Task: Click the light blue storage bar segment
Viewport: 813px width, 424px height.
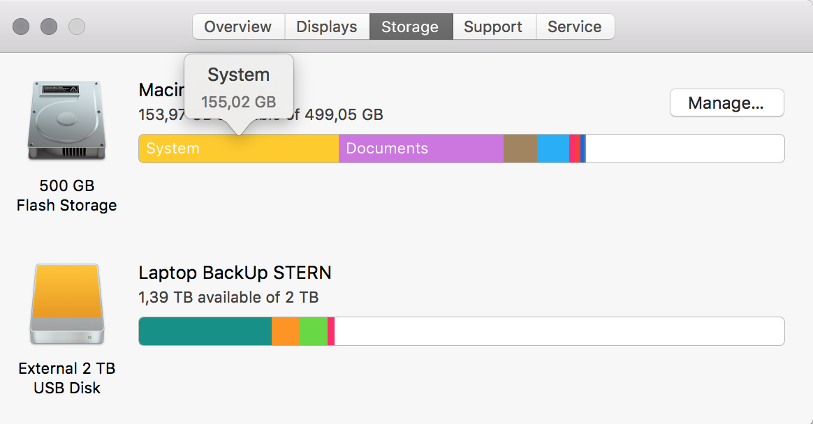Action: click(x=553, y=149)
